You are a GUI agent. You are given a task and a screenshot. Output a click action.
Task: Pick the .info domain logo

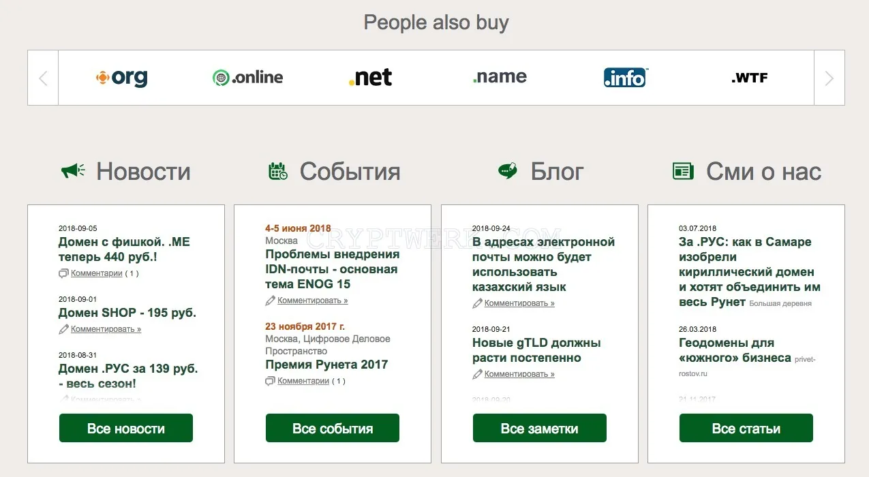coord(626,78)
